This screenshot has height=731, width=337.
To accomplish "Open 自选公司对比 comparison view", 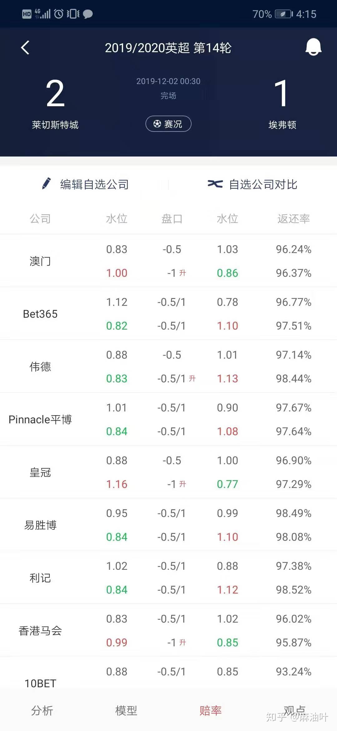I will [263, 184].
